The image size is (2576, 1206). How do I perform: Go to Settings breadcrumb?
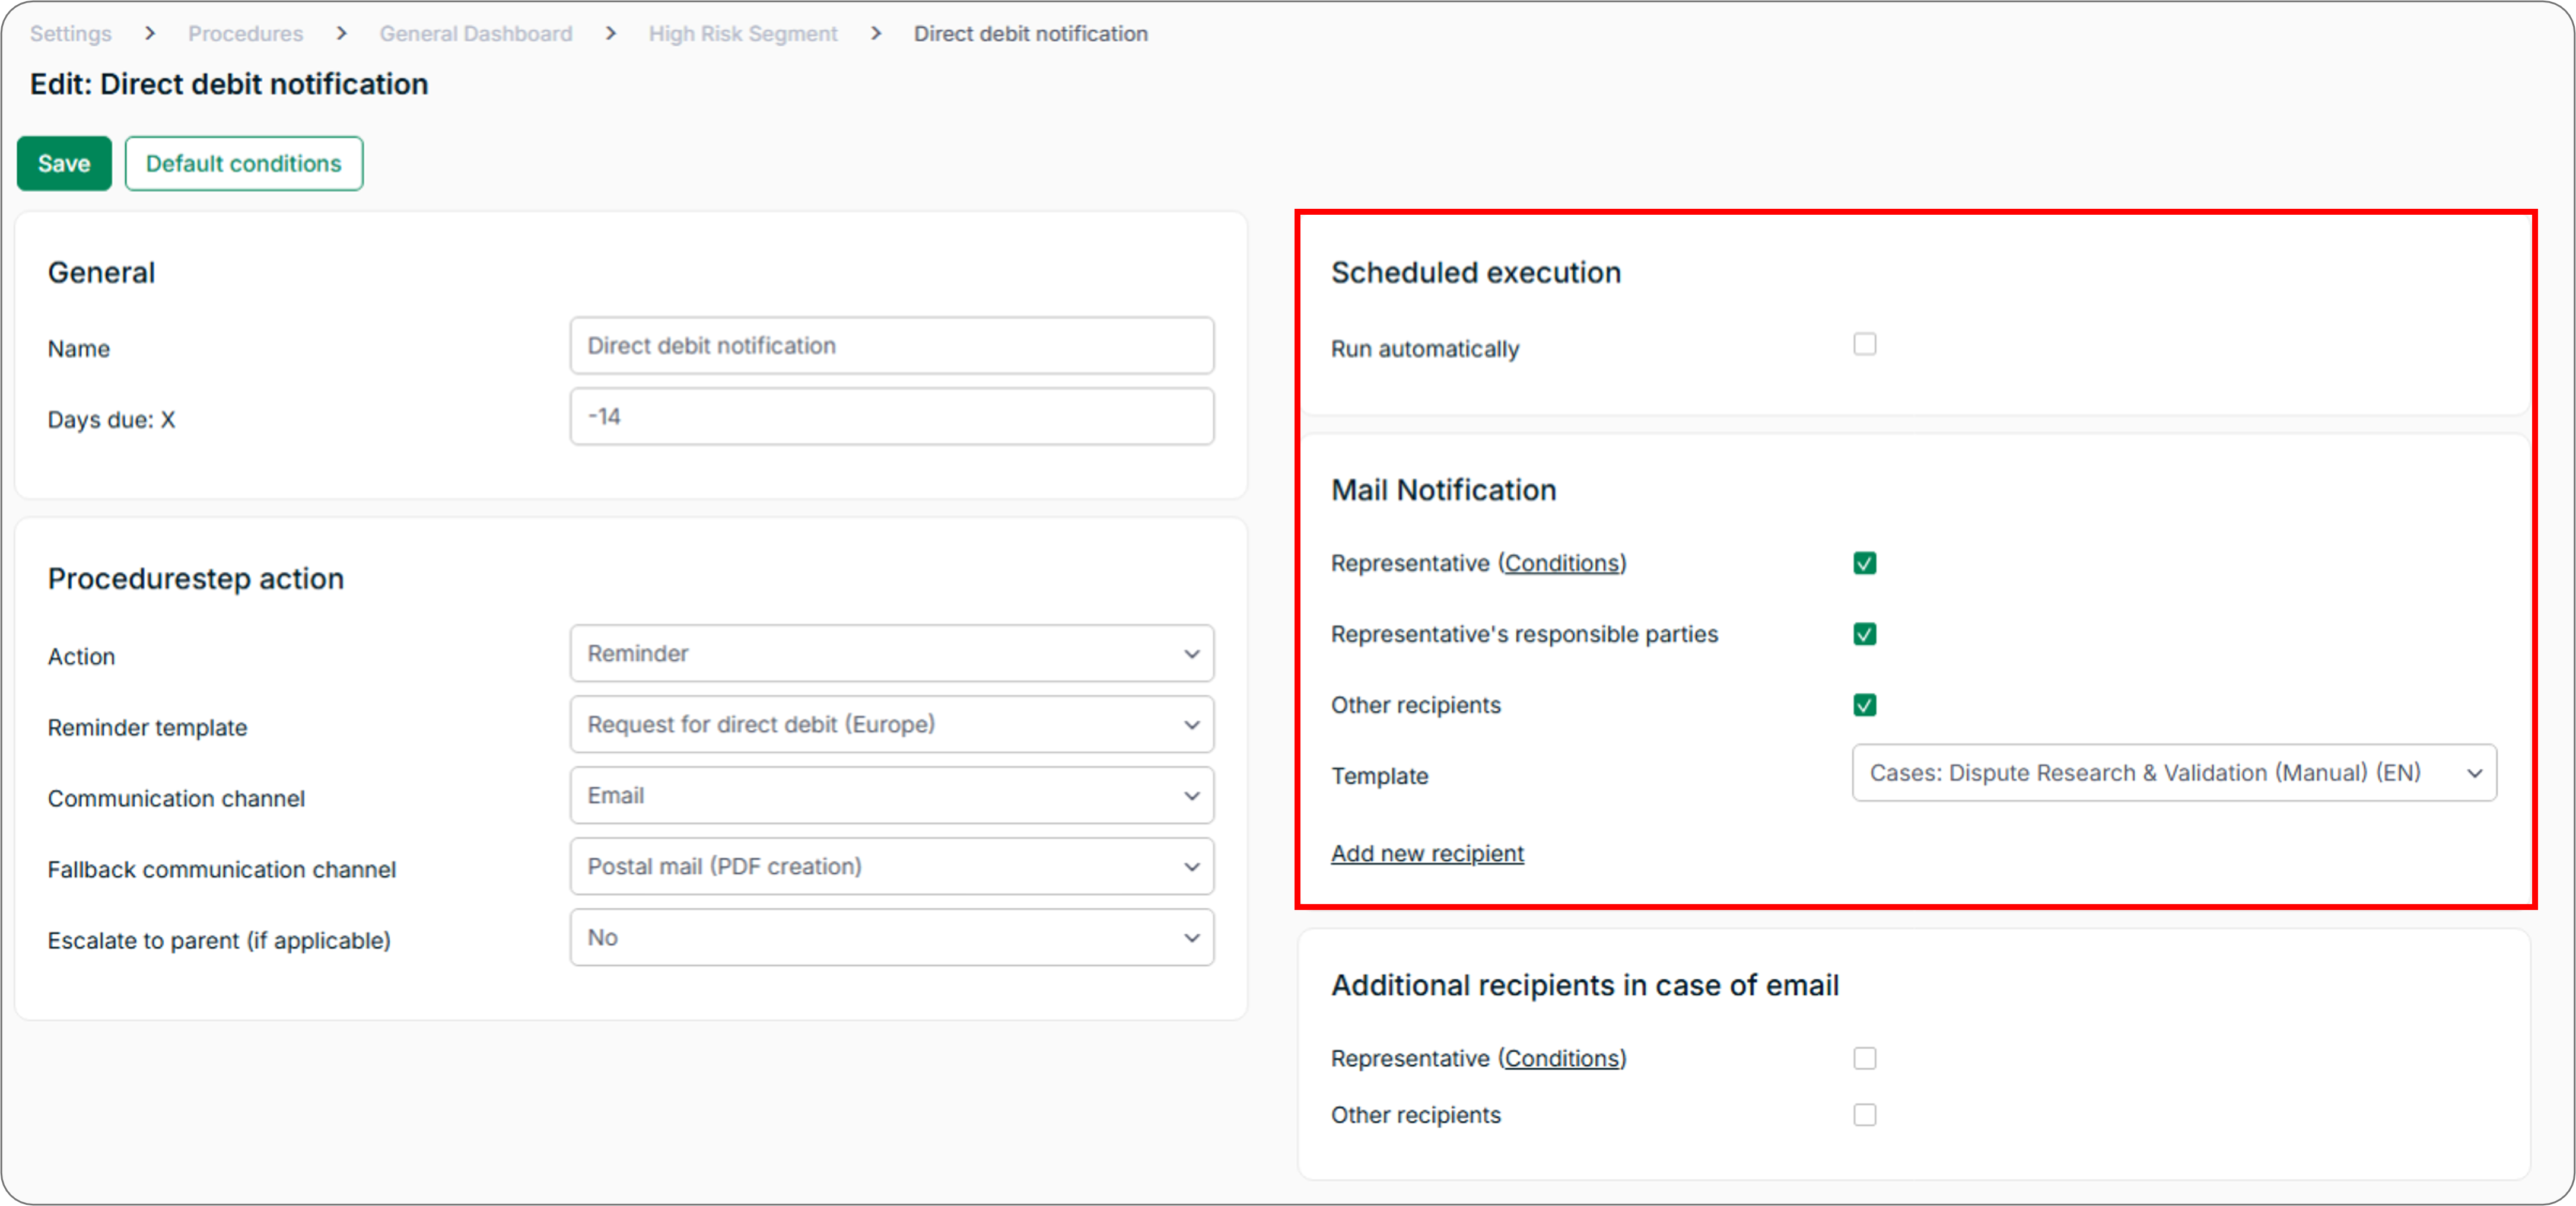coord(70,33)
